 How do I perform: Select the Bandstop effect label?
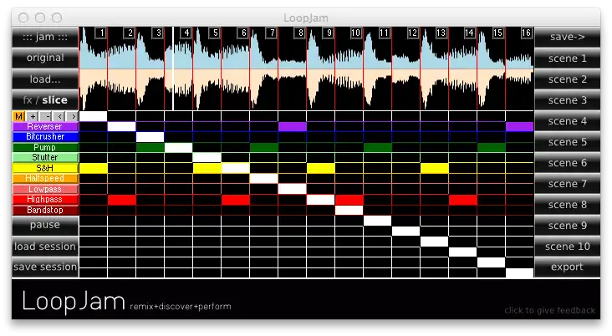point(45,210)
